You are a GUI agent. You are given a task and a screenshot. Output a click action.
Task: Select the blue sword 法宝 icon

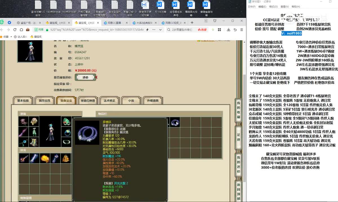[x=35, y=158]
